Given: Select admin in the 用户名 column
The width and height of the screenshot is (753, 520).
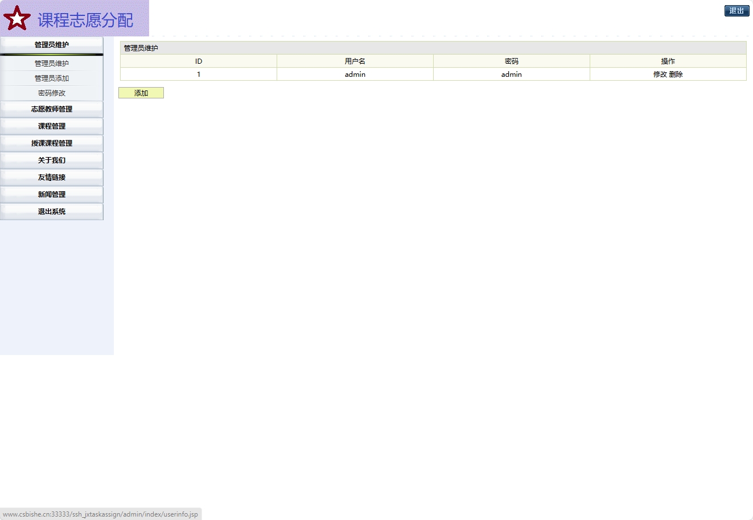Looking at the screenshot, I should [355, 75].
